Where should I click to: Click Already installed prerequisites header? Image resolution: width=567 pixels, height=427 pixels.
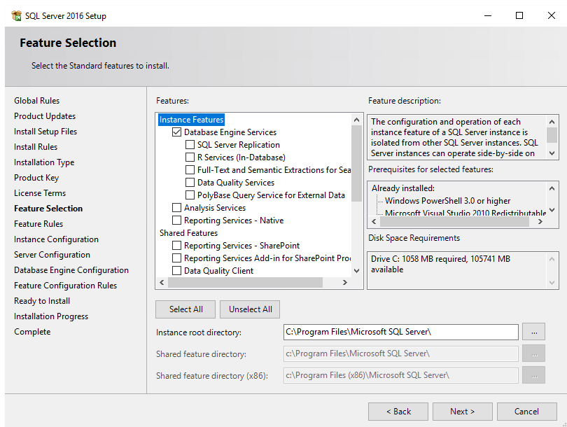pos(402,188)
